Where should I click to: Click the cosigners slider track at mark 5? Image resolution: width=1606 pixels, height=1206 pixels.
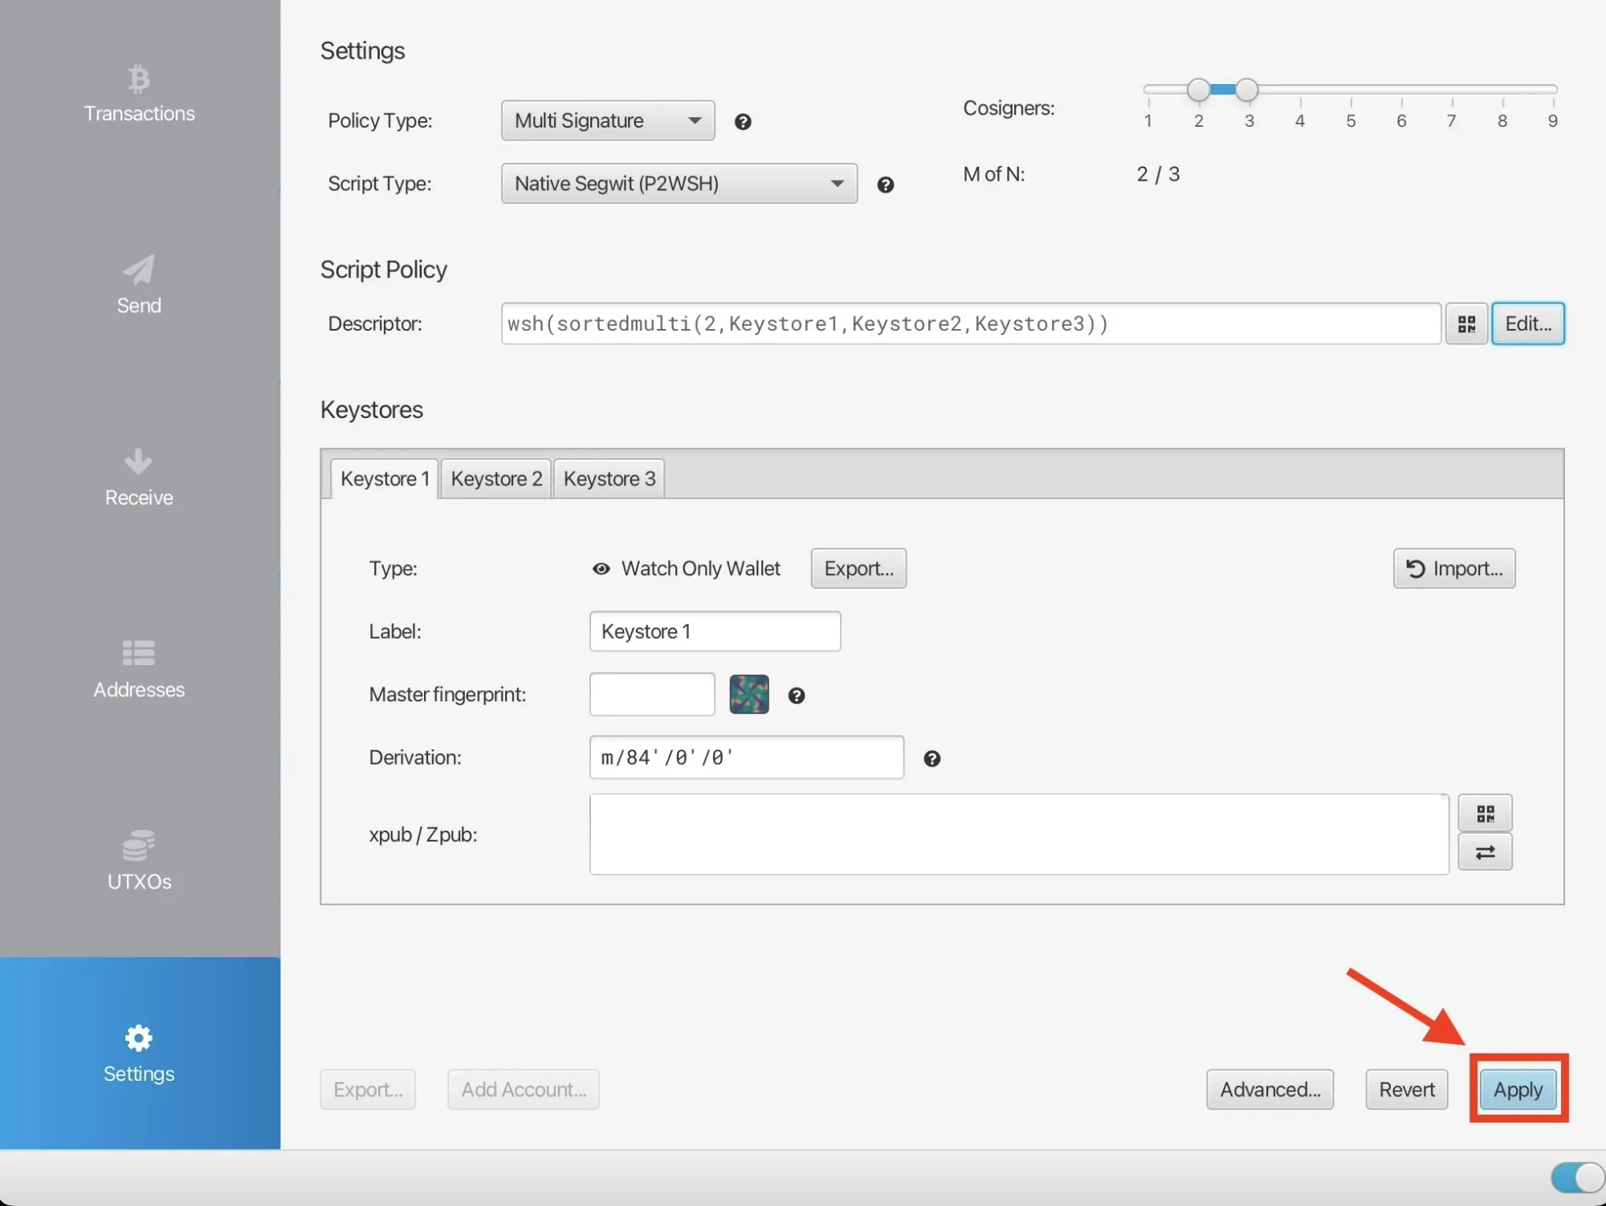[x=1351, y=89]
